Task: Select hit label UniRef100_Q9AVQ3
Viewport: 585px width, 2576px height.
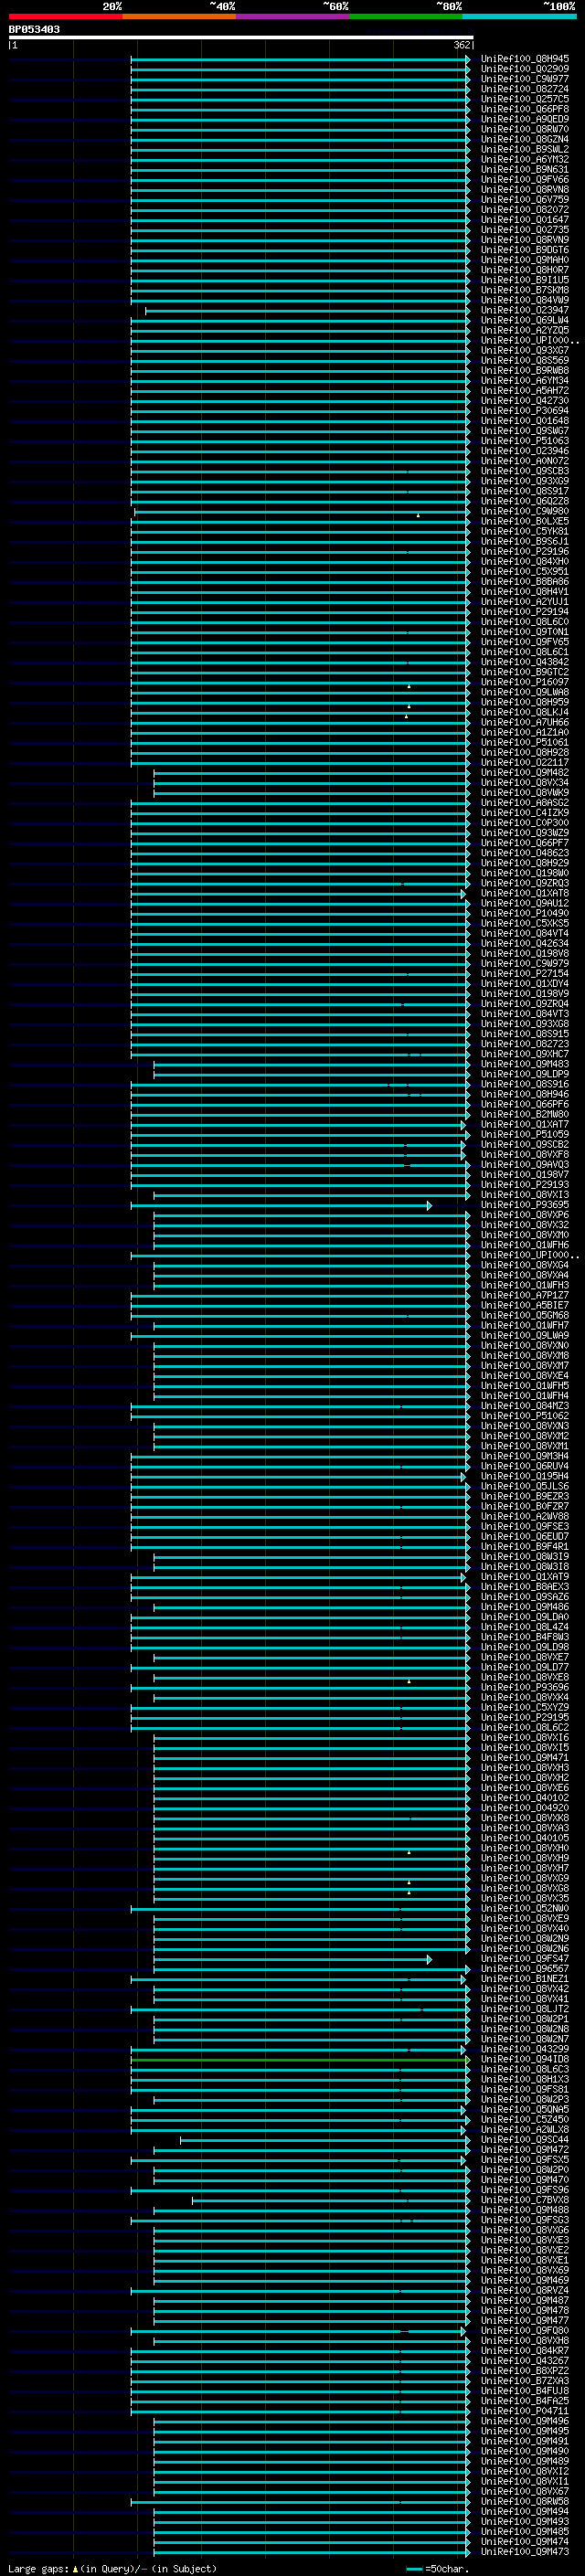Action: click(x=525, y=1164)
